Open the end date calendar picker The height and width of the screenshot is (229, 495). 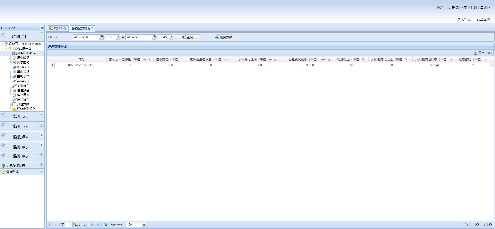click(154, 37)
